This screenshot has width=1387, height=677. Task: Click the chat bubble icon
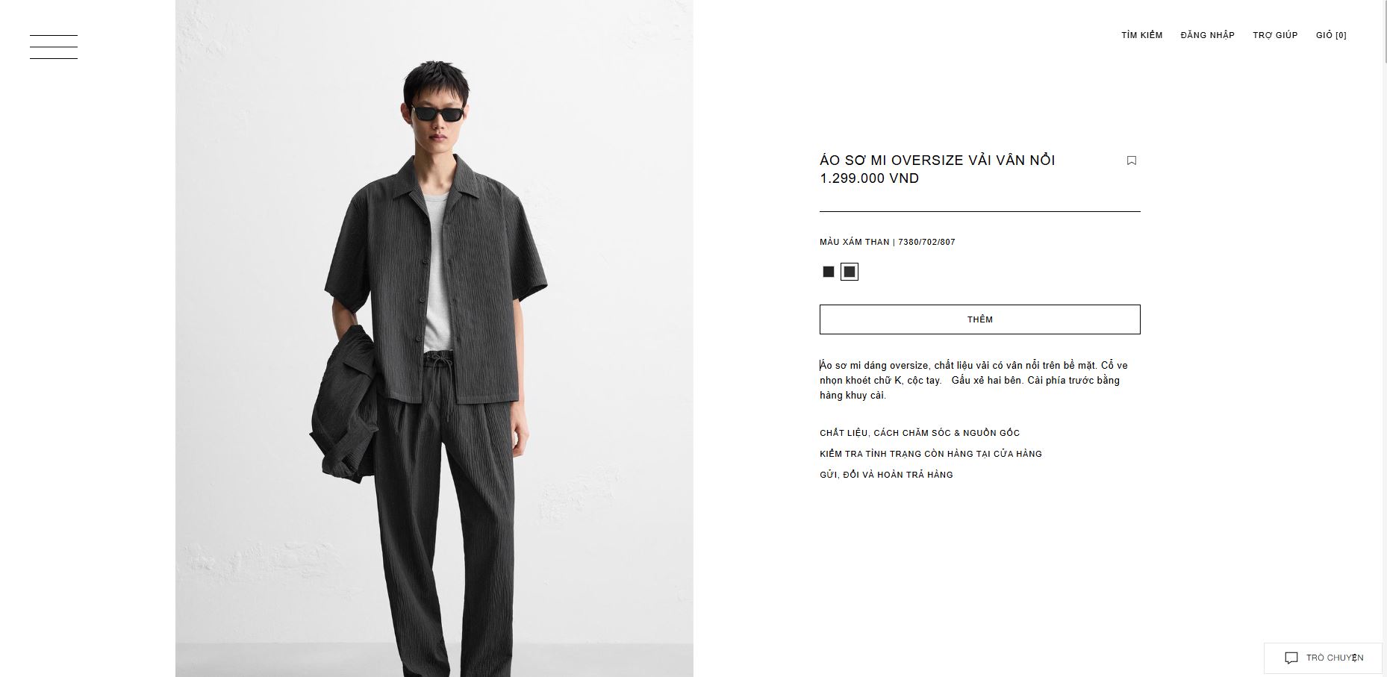(1291, 658)
